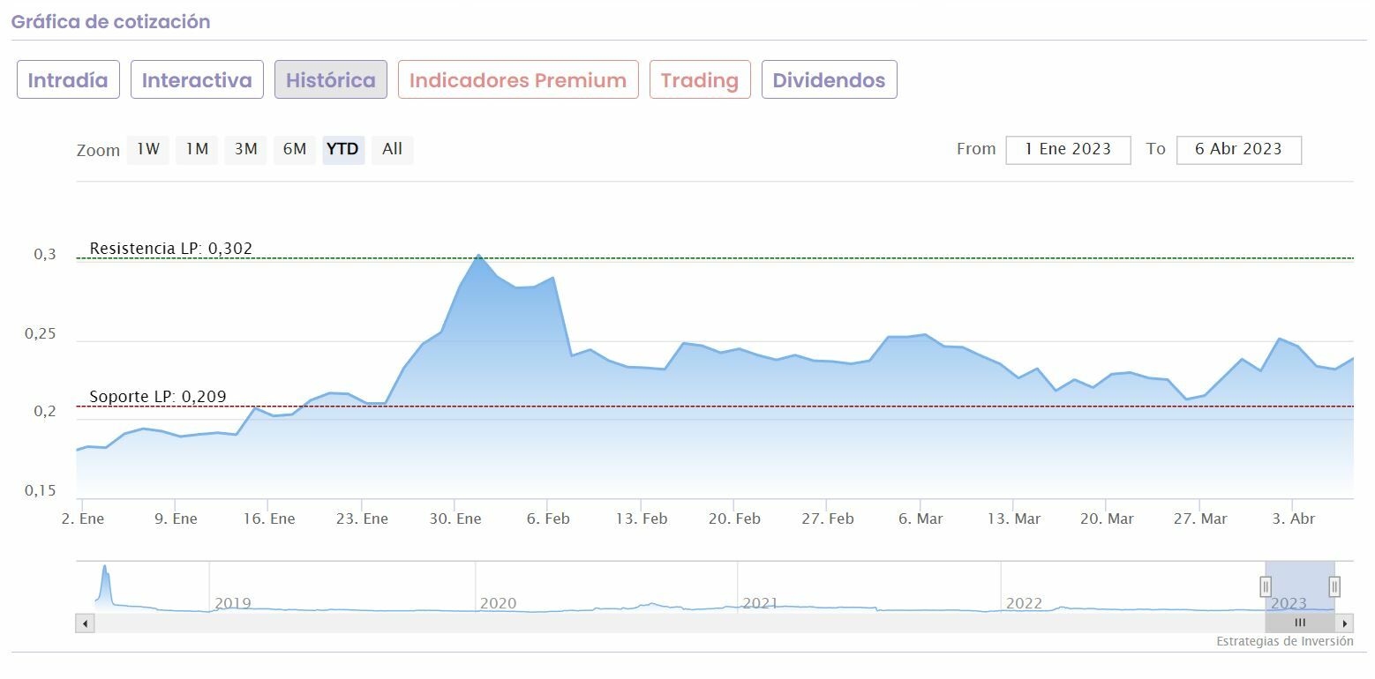Open the Estrategias de Inversión credit link
The height and width of the screenshot is (679, 1375).
tap(1284, 641)
